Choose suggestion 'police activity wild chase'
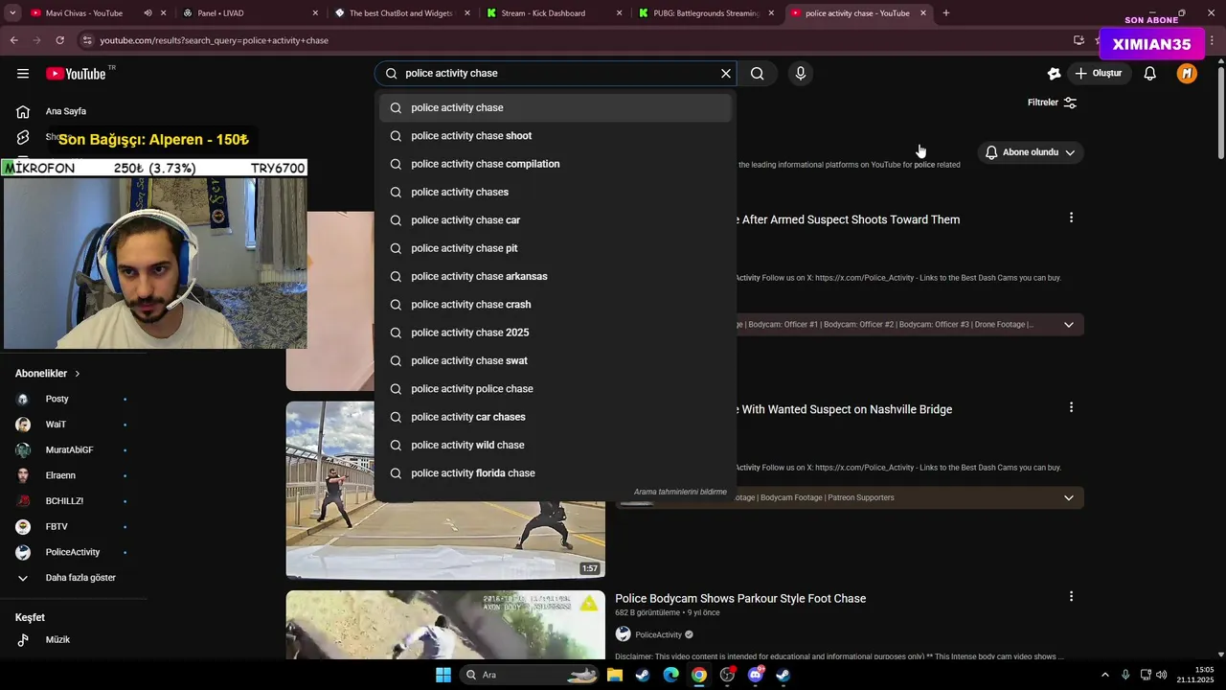 click(556, 445)
